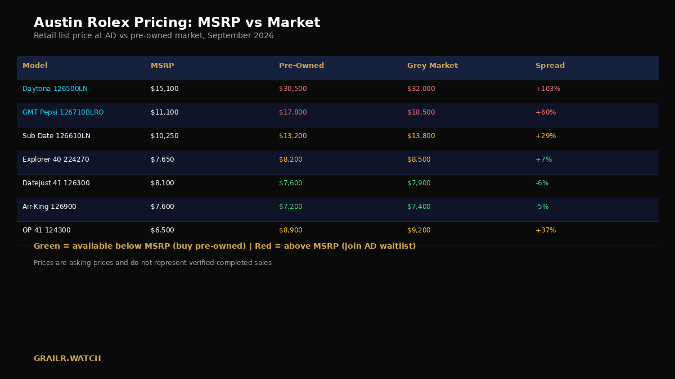Select the Explorer 40 224270 row name
The height and width of the screenshot is (379, 675).
[56, 159]
